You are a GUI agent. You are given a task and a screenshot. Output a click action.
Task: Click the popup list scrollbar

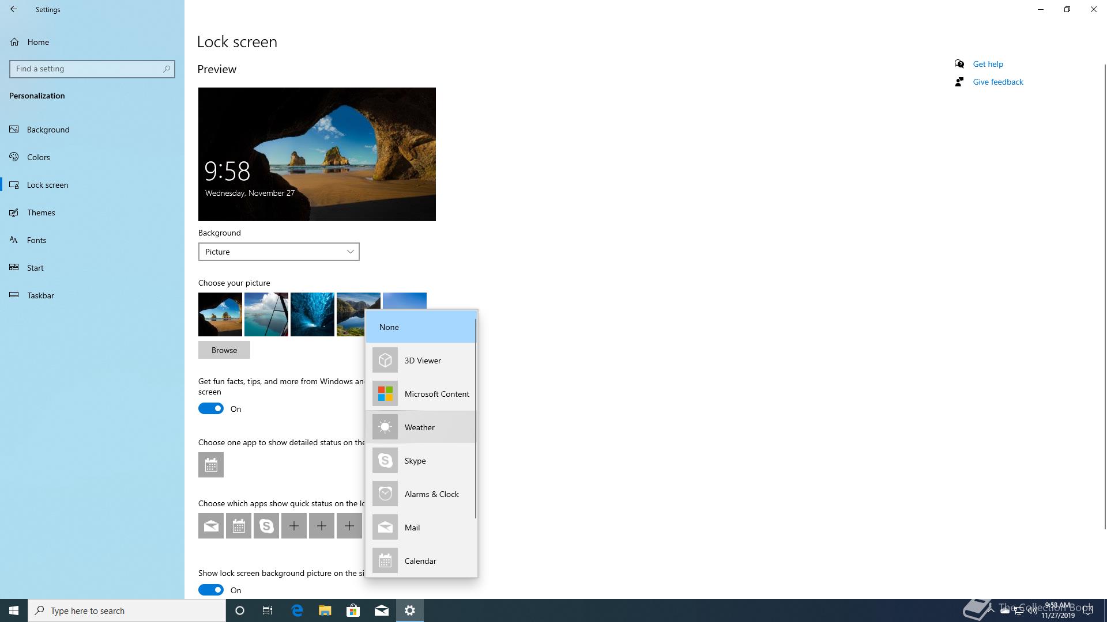pos(476,418)
